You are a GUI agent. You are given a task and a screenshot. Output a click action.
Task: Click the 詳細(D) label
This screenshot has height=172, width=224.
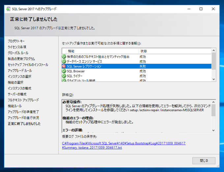(68, 95)
